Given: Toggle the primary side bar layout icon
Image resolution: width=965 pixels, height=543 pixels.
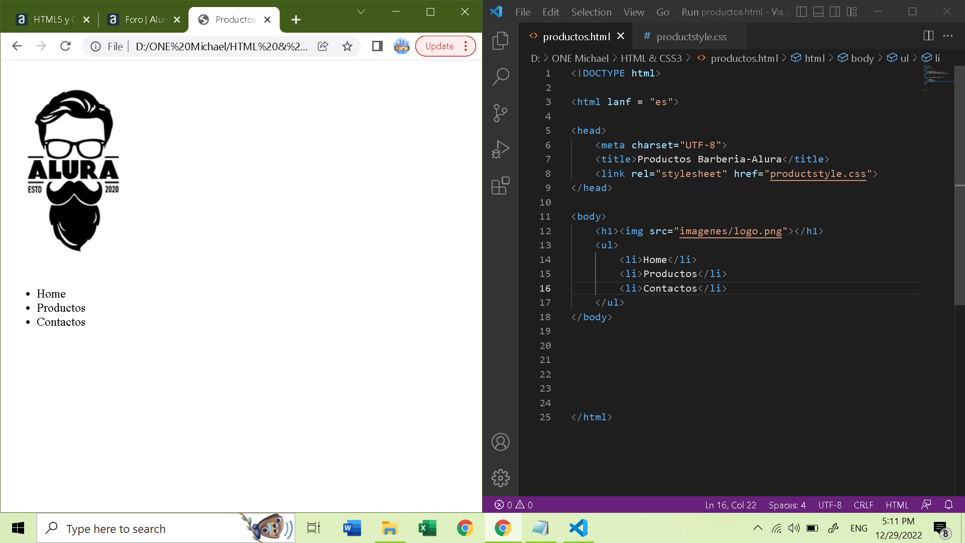Looking at the screenshot, I should coord(802,12).
